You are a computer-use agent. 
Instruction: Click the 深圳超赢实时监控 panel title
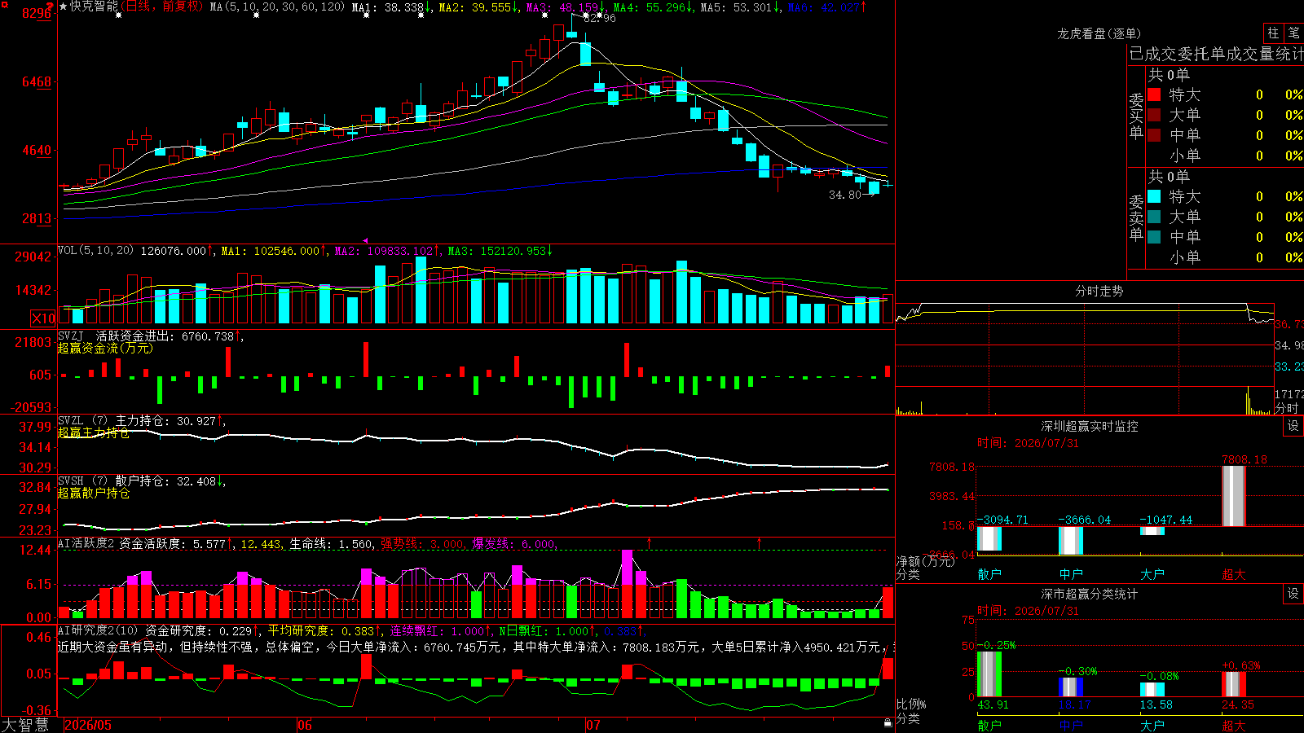click(1090, 426)
